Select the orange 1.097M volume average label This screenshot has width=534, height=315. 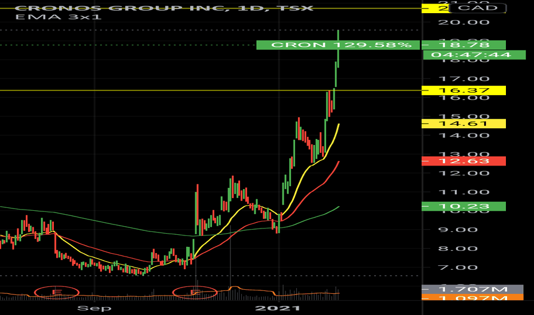[472, 298]
